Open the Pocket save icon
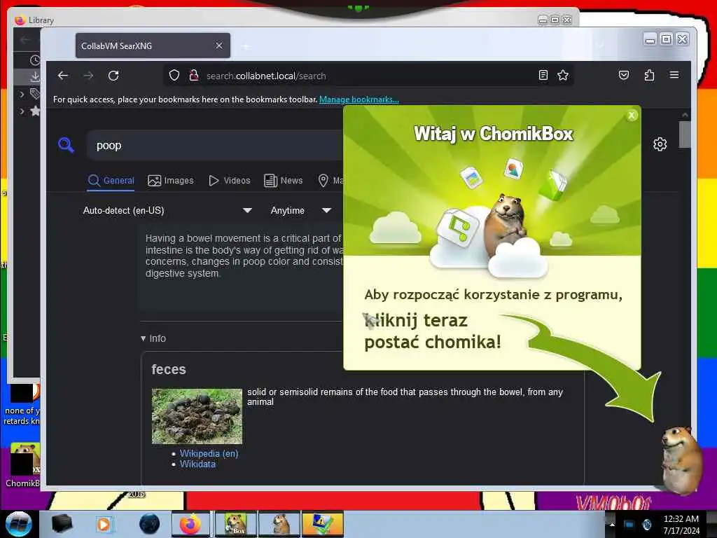 pyautogui.click(x=624, y=75)
